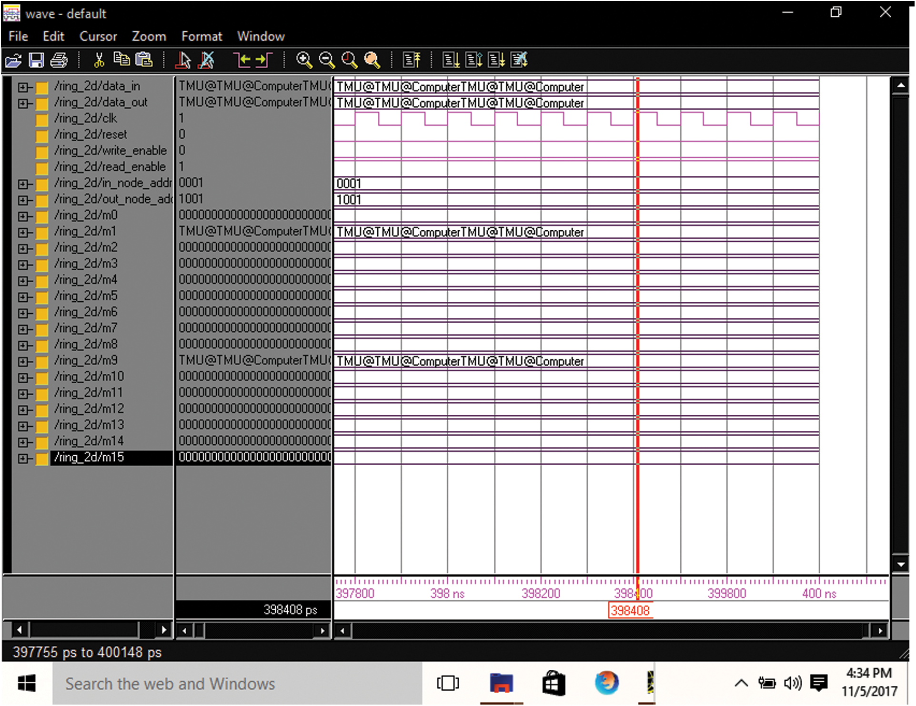The image size is (916, 706).
Task: Jump to previous transition arrow icon
Action: click(x=242, y=60)
